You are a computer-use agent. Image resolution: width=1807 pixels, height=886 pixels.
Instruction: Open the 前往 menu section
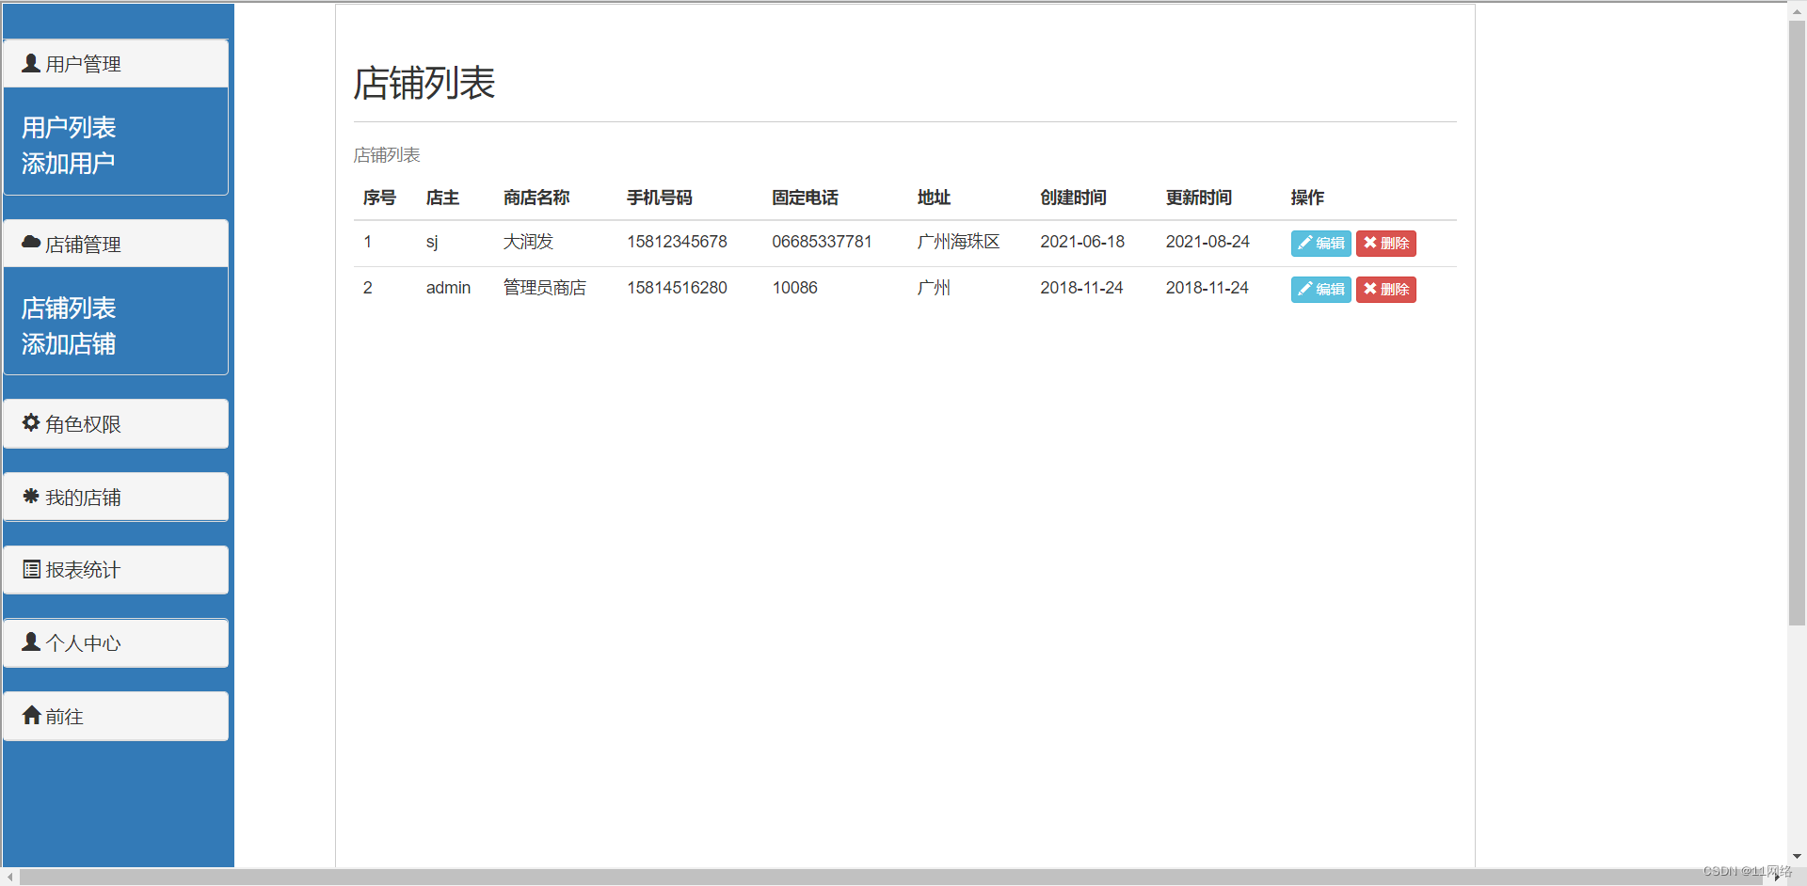[x=116, y=717]
